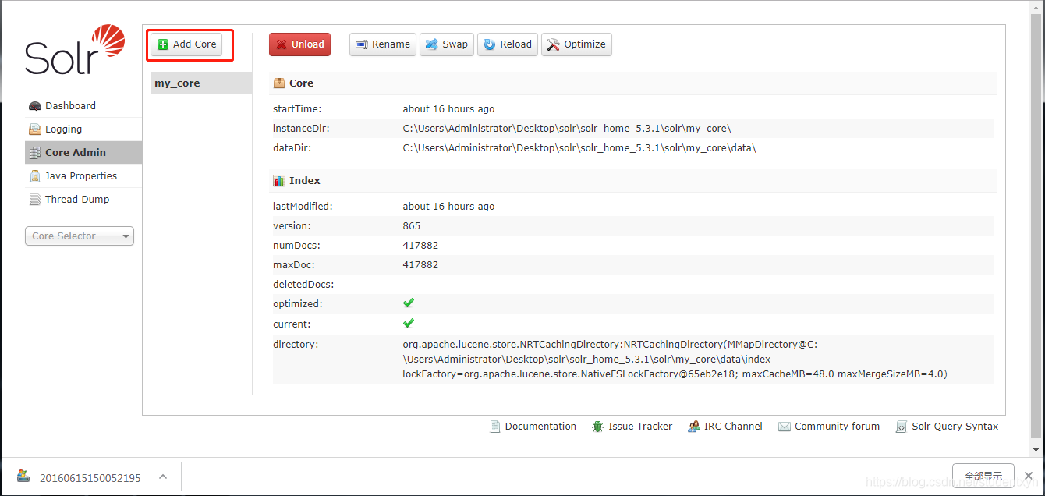This screenshot has height=496, width=1045.
Task: Go to Core Admin section
Action: (x=83, y=153)
